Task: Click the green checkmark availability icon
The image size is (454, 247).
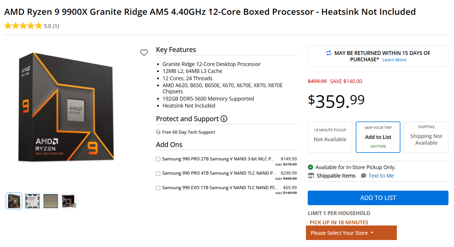Action: click(311, 167)
